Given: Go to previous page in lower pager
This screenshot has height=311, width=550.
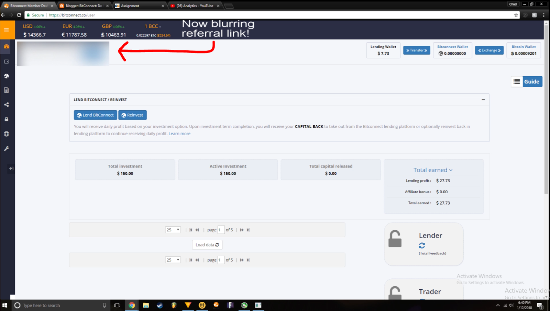Looking at the screenshot, I should tap(197, 260).
